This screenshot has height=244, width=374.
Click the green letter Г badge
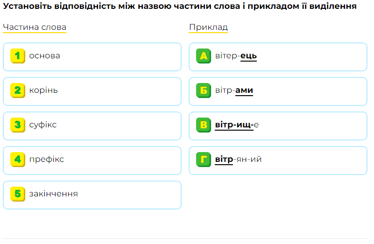pyautogui.click(x=204, y=160)
